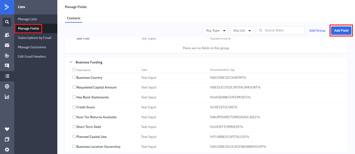The height and width of the screenshot is (154, 355).
Task: Click magnifier icon in Search fields box
Action: tap(260, 30)
